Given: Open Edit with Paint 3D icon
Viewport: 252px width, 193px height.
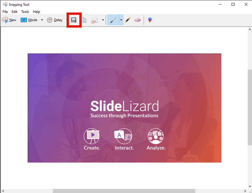Looking at the screenshot, I should [150, 20].
